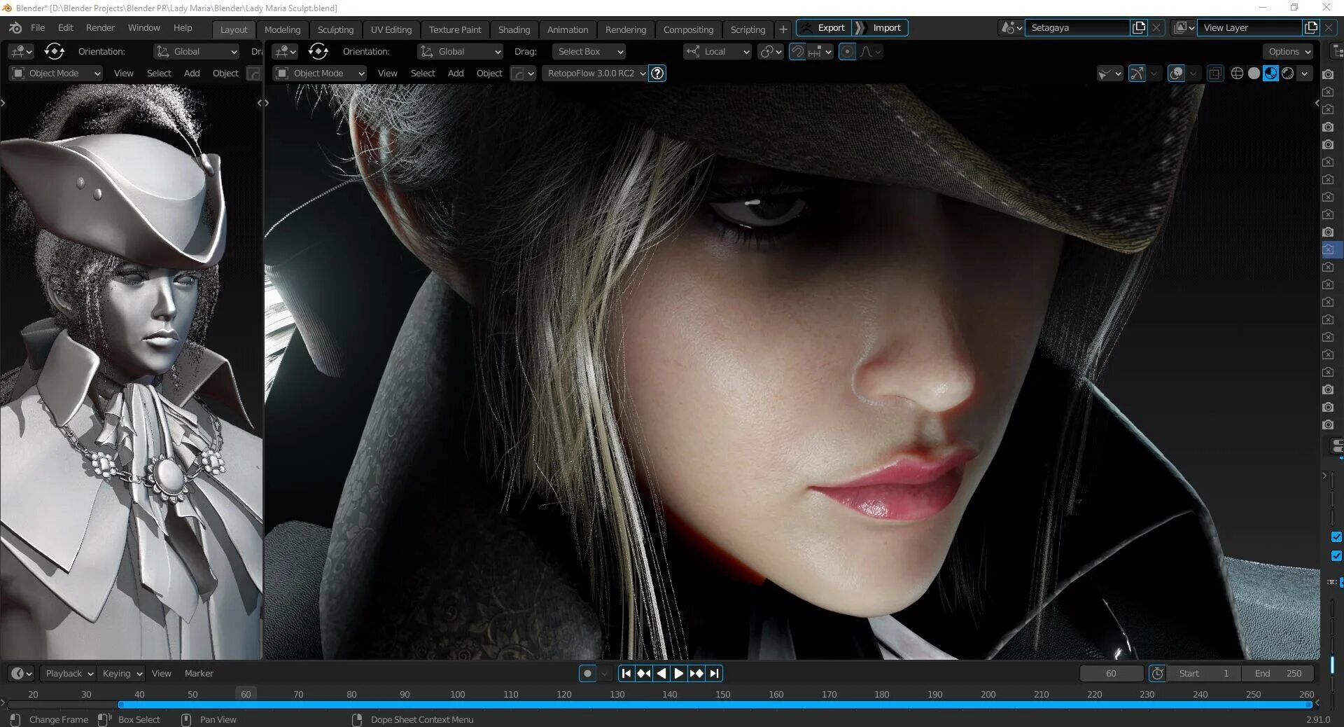Toggle snapping magnet button
This screenshot has height=727, width=1344.
(797, 51)
